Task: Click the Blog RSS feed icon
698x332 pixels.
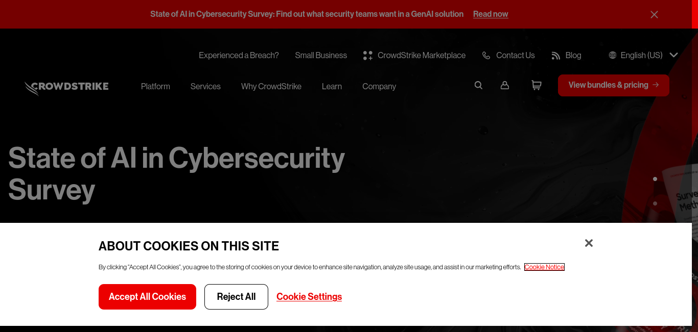Action: coord(556,56)
